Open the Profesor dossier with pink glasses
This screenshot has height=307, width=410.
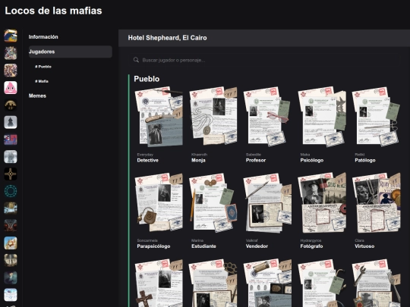[x=266, y=117]
